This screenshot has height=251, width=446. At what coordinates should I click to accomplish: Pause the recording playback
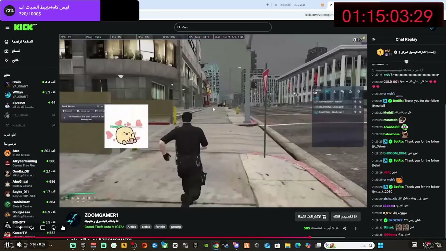7,245
